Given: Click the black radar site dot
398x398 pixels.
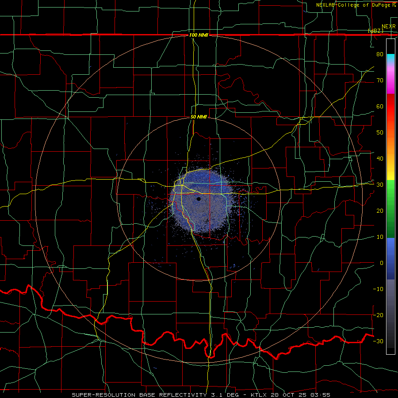Looking at the screenshot, I should click(x=199, y=199).
